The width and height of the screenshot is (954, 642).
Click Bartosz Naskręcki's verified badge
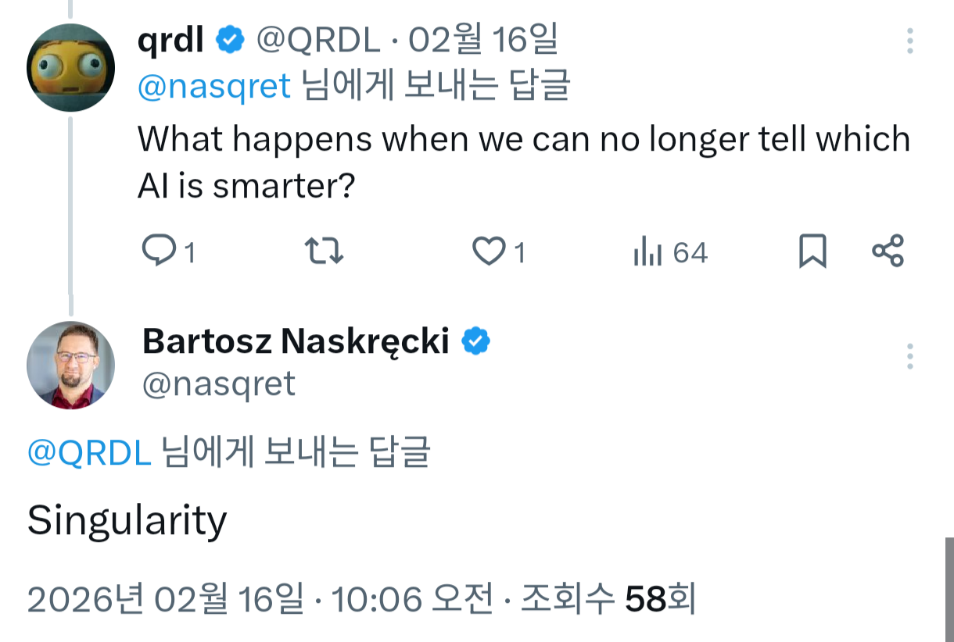[475, 340]
